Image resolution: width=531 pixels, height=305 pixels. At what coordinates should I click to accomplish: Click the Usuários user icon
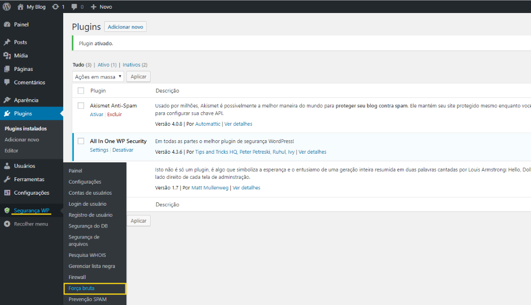7,166
